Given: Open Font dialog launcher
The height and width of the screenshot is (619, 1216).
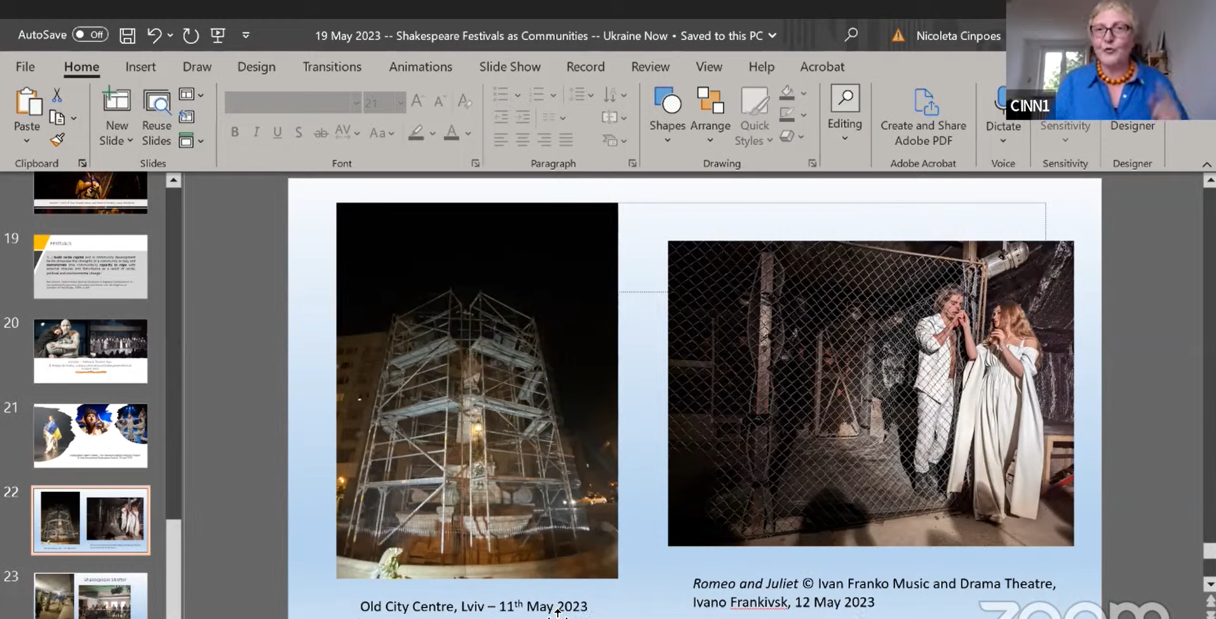Looking at the screenshot, I should coord(475,163).
